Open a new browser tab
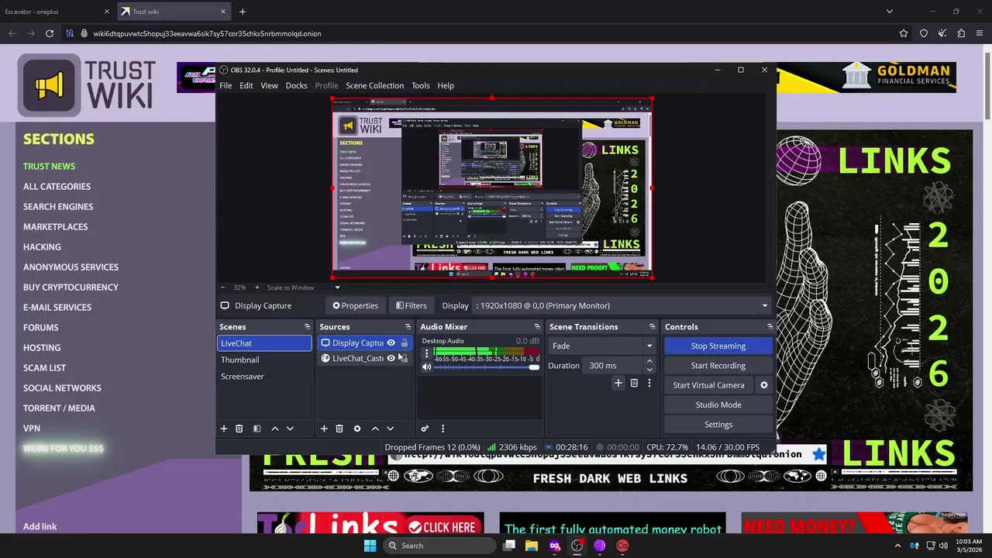992x558 pixels. pos(243,12)
